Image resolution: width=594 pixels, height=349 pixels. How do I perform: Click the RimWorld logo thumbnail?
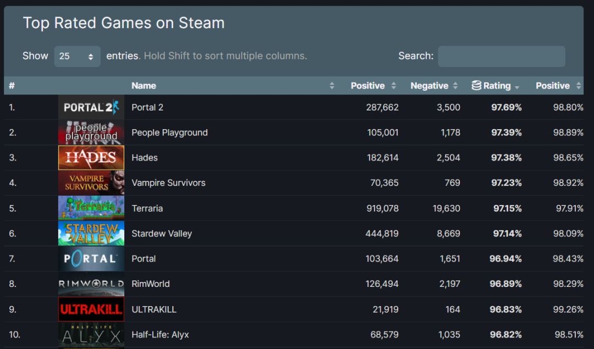91,284
